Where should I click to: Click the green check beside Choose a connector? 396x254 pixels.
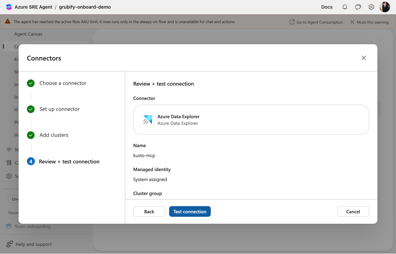coord(31,83)
